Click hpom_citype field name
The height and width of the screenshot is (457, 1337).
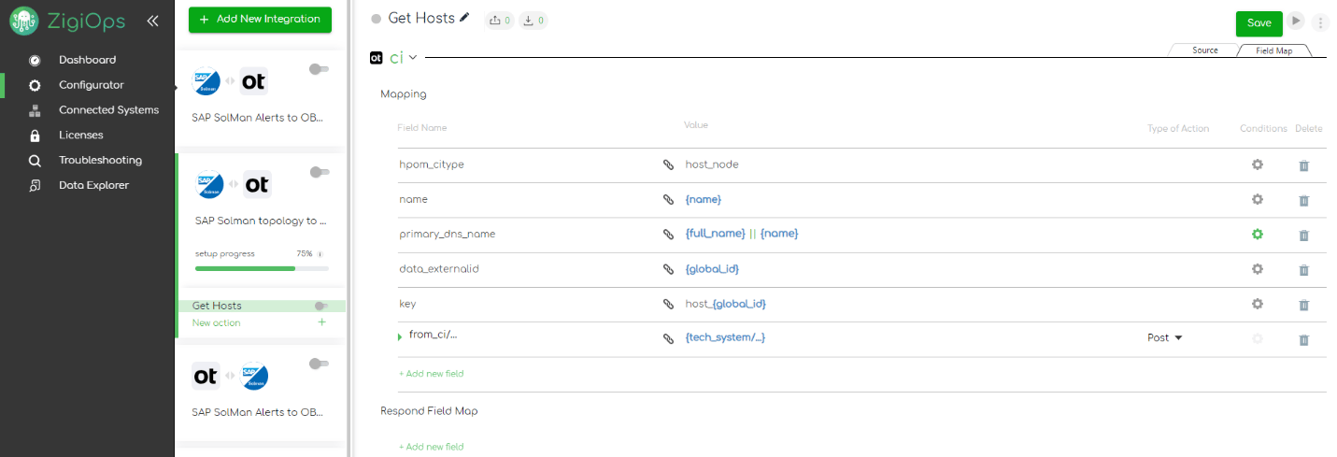(x=432, y=164)
